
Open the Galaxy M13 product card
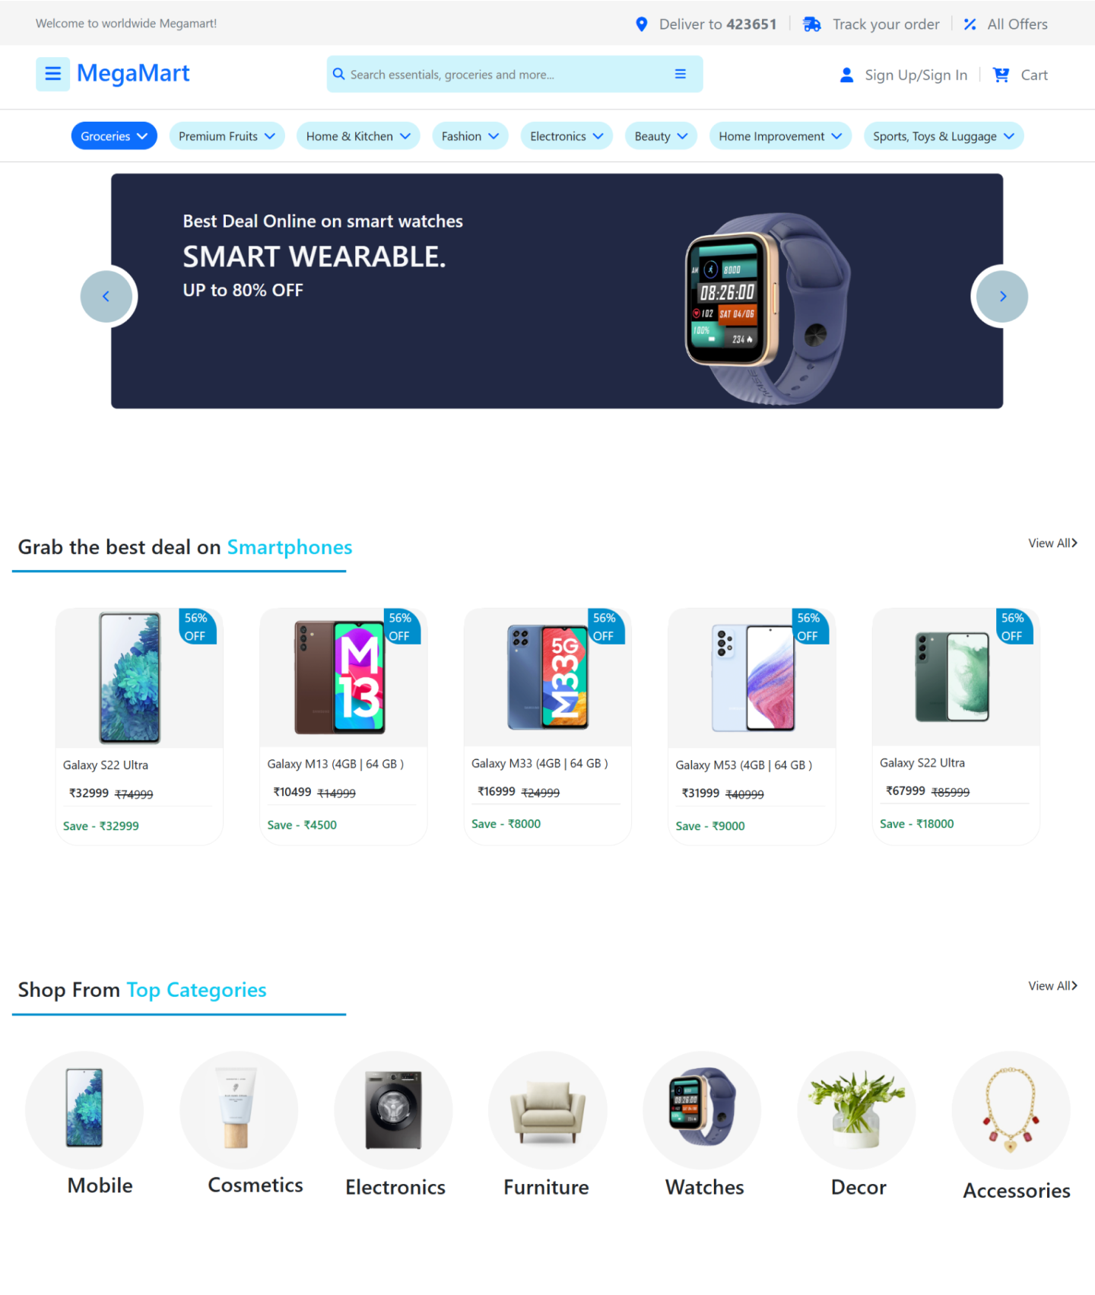[343, 726]
